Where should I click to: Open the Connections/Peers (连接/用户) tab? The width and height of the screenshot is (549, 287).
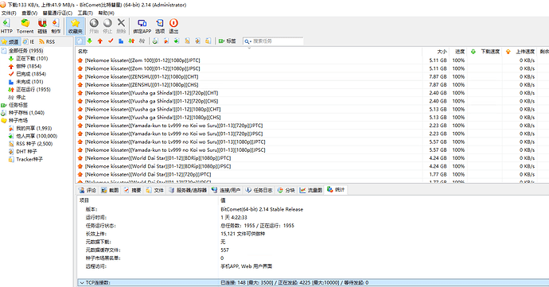coord(226,190)
